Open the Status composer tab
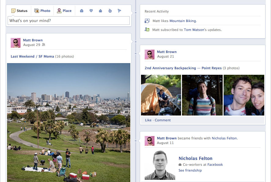Image resolution: width=271 pixels, height=182 pixels. click(x=19, y=11)
